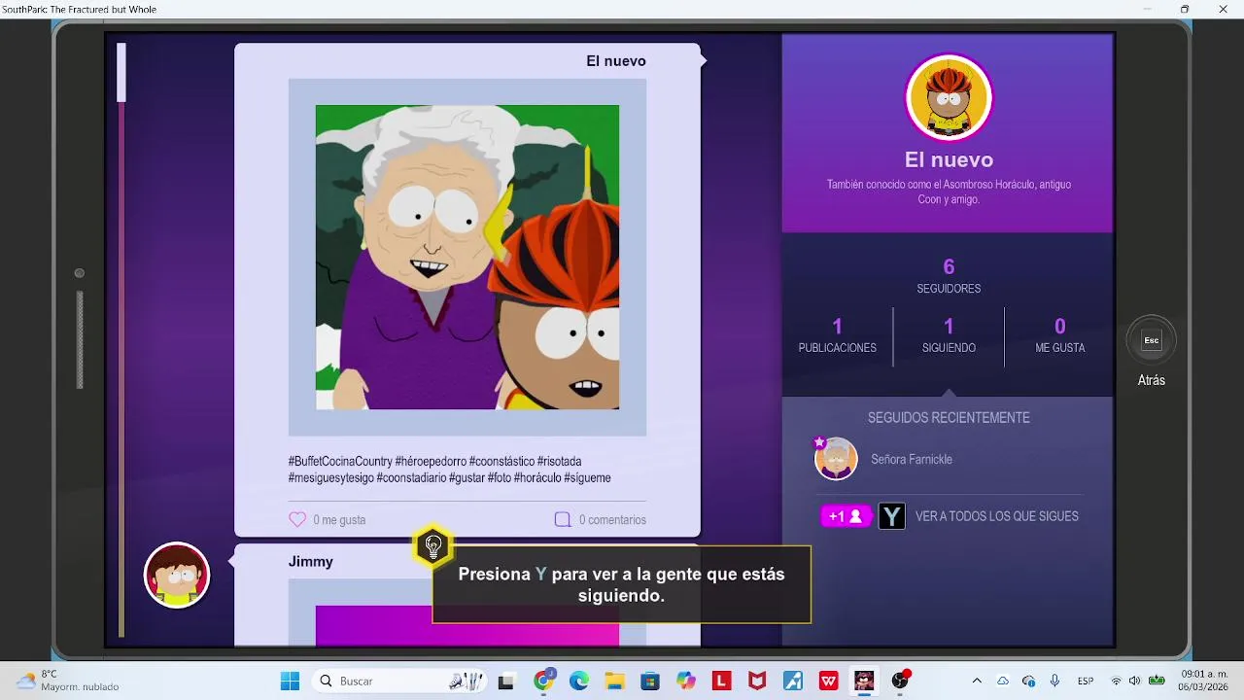1244x700 pixels.
Task: Click the Seguidores count
Action: coord(949,276)
